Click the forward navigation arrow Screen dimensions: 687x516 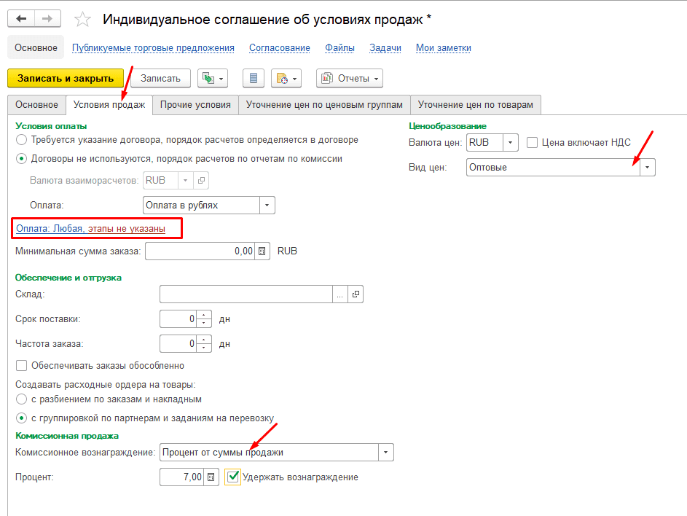[x=48, y=19]
